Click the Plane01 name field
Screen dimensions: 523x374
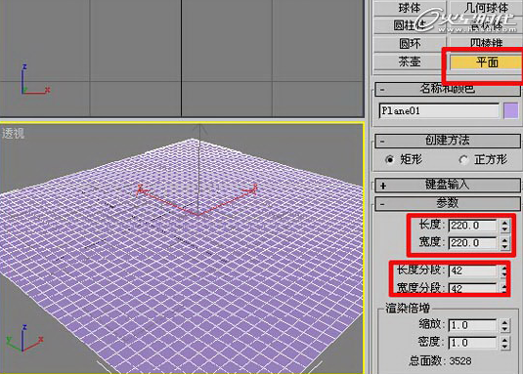pyautogui.click(x=439, y=111)
